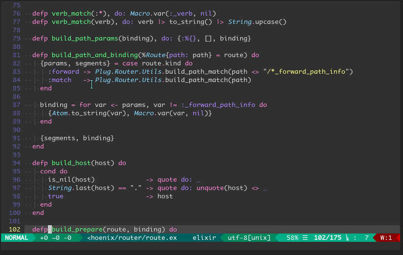Click 'binding' variable on line 87

point(54,105)
